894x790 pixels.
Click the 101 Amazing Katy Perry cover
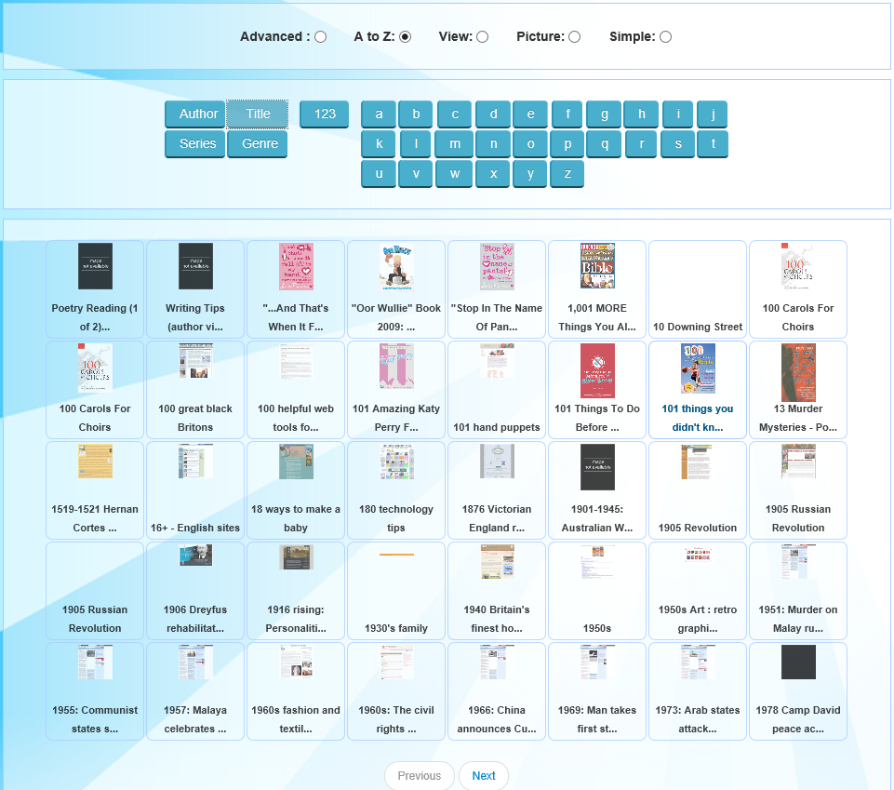point(396,367)
